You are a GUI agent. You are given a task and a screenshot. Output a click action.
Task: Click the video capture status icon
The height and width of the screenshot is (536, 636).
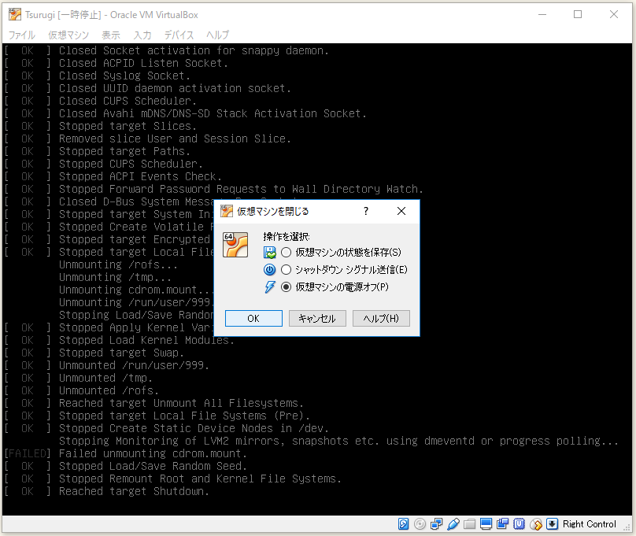[x=502, y=524]
